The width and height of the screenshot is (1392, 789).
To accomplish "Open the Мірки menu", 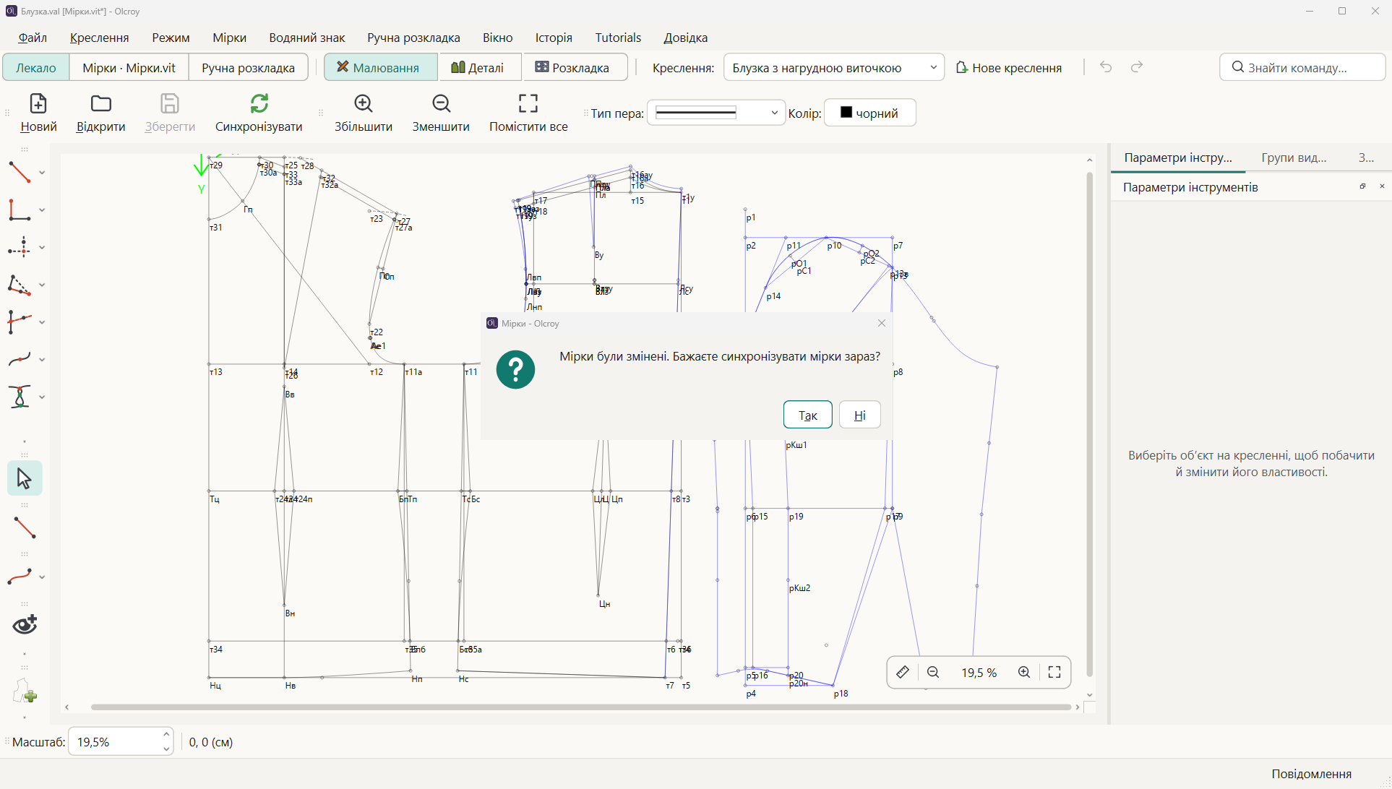I will point(229,38).
